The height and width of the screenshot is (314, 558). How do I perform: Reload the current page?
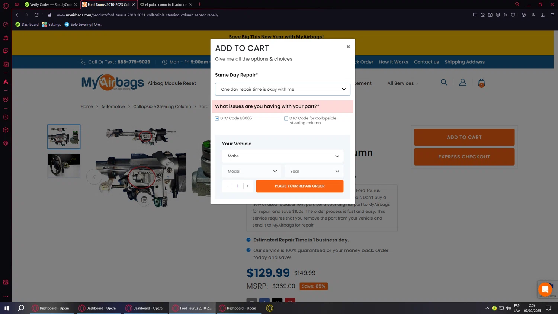tap(36, 15)
